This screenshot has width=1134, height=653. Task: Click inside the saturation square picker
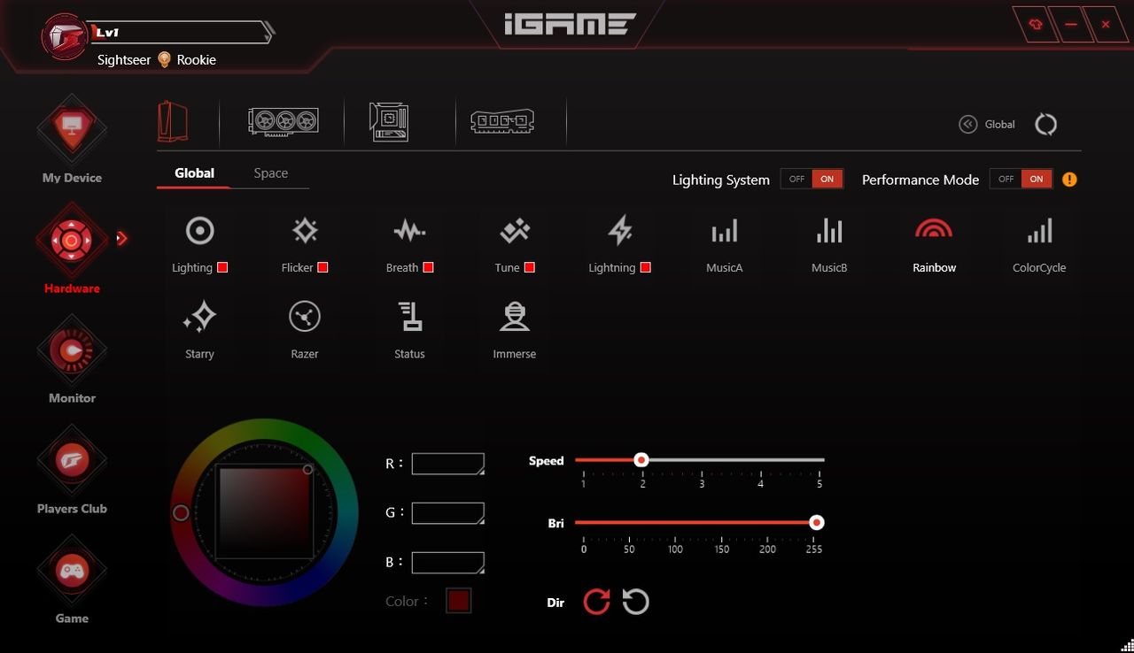point(264,512)
